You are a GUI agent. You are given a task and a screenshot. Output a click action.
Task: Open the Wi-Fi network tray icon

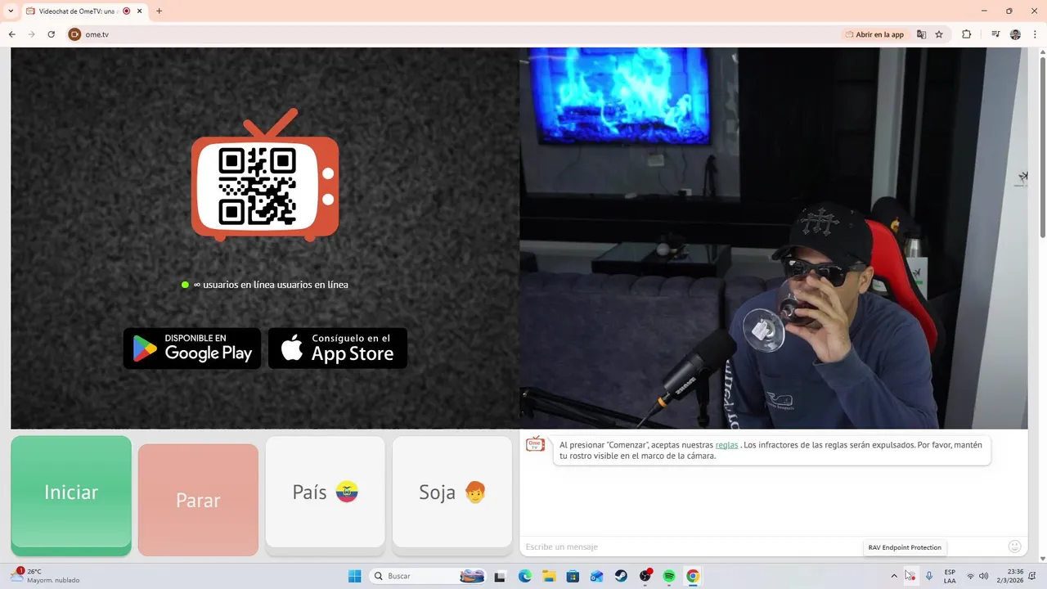point(970,576)
